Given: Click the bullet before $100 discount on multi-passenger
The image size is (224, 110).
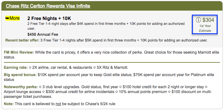Looking at the screenshot, I should 169,92.
